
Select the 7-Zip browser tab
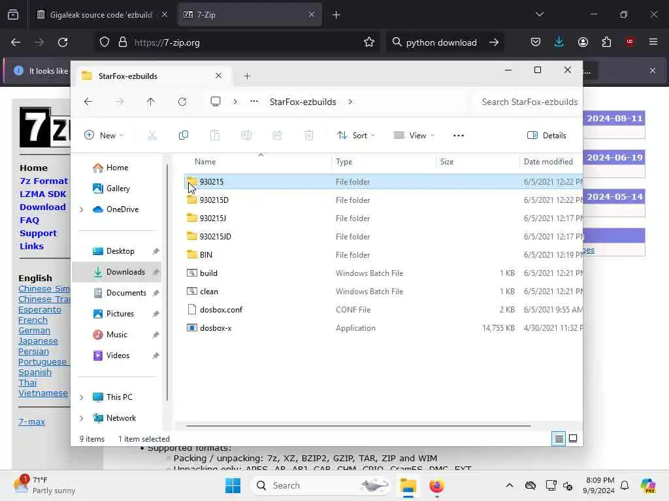point(249,15)
